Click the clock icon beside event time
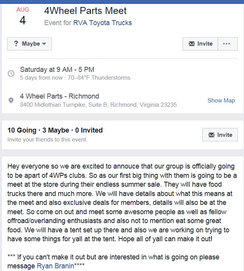This screenshot has height=271, width=244. 11,73
